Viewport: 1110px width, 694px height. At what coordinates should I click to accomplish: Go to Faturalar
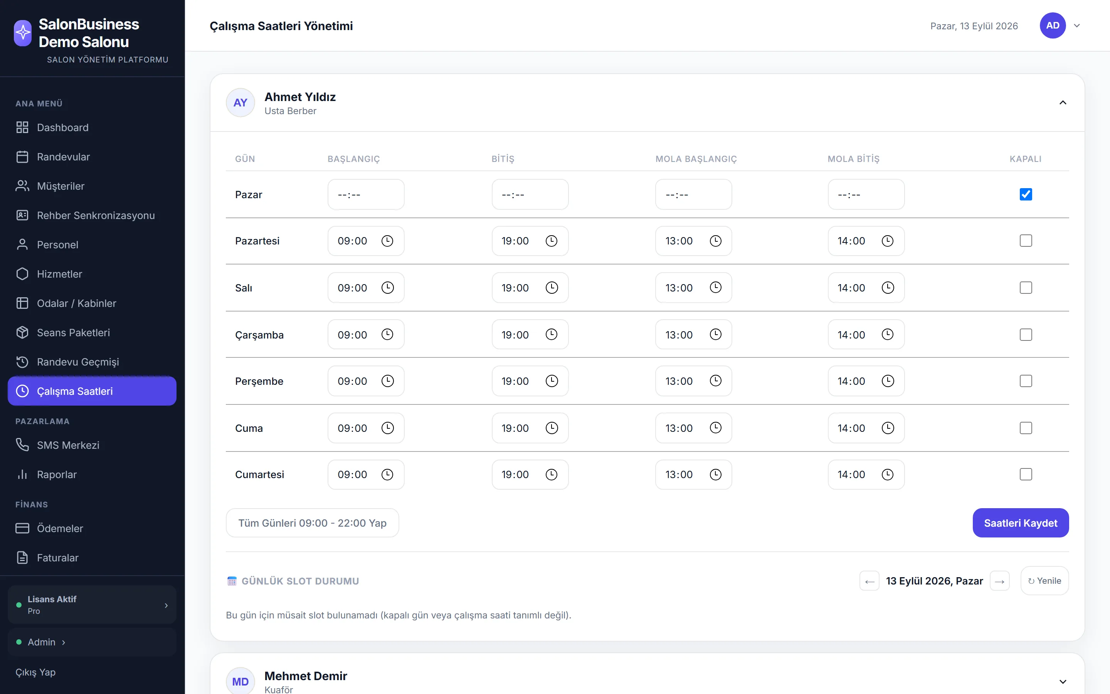92,558
